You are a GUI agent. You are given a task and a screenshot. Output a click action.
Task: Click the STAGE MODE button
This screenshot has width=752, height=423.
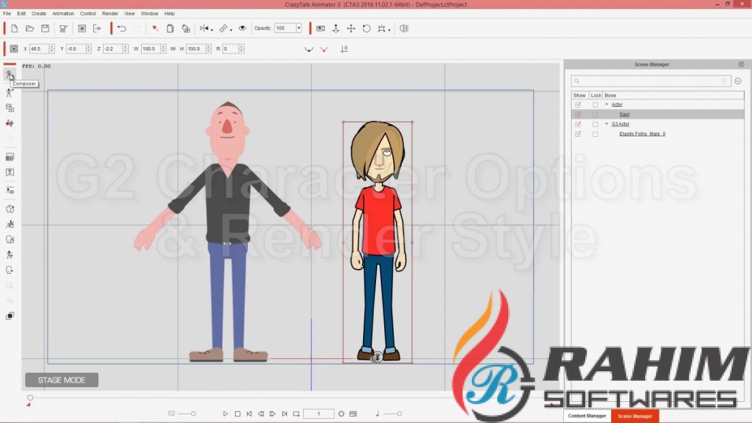click(61, 380)
